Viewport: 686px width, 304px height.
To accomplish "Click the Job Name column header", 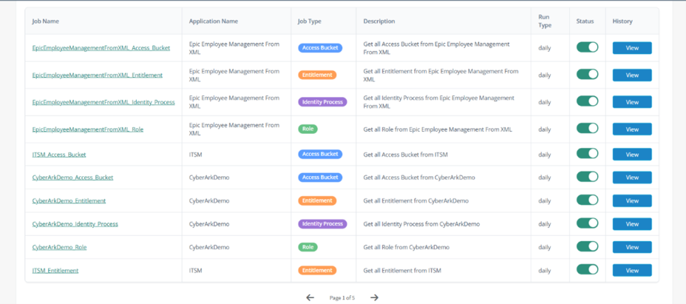I will click(x=46, y=21).
